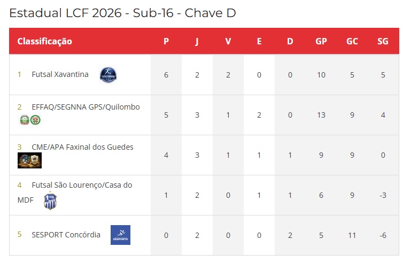Click the Futsal Xavantina team logo
403x262 pixels.
pos(108,75)
